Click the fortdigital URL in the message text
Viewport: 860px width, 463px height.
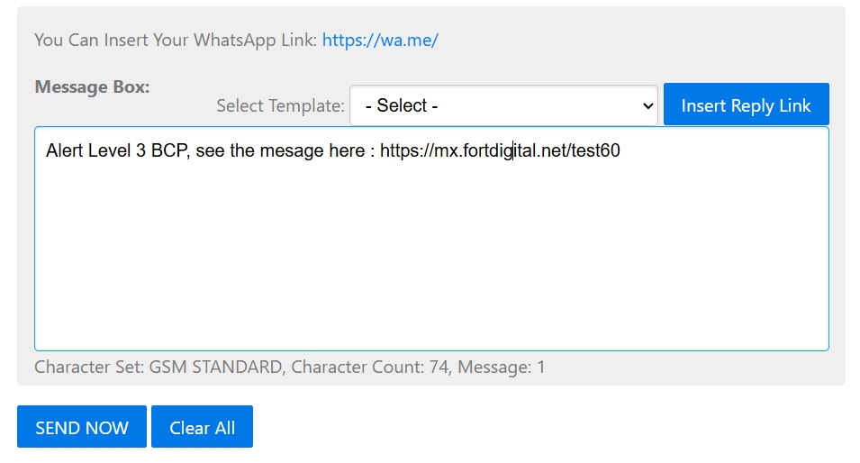[x=500, y=151]
